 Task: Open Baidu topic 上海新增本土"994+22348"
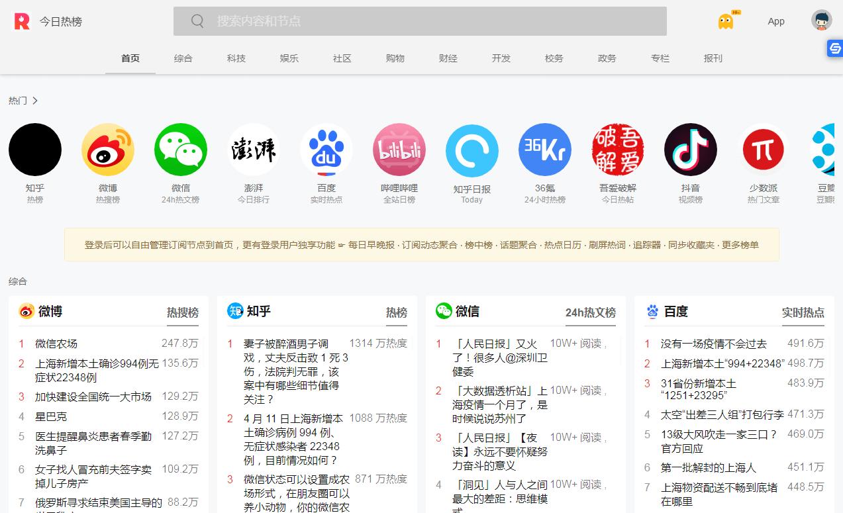pyautogui.click(x=722, y=363)
